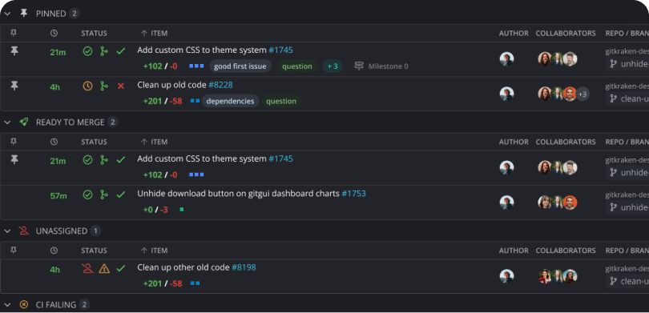Screen dimensions: 649x313
Task: Sort by the clock time column in Unassigned
Action: (x=54, y=251)
